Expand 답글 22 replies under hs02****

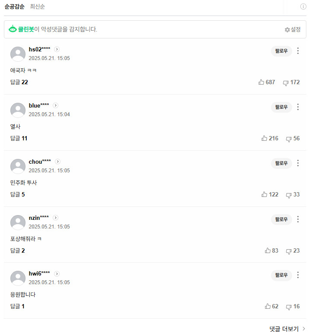(19, 82)
